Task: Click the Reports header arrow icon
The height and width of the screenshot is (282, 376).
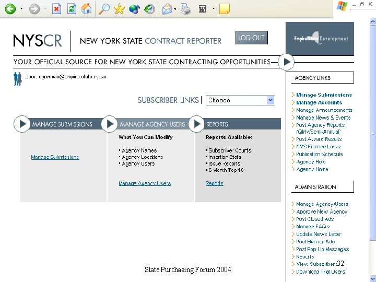Action: point(196,124)
